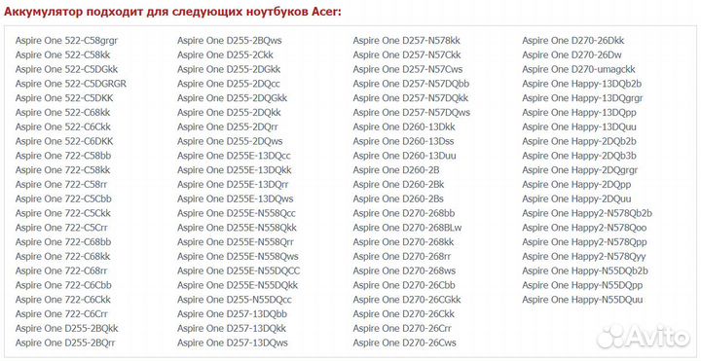
Task: Click "Aspire One D270-26Cws"
Action: (405, 343)
